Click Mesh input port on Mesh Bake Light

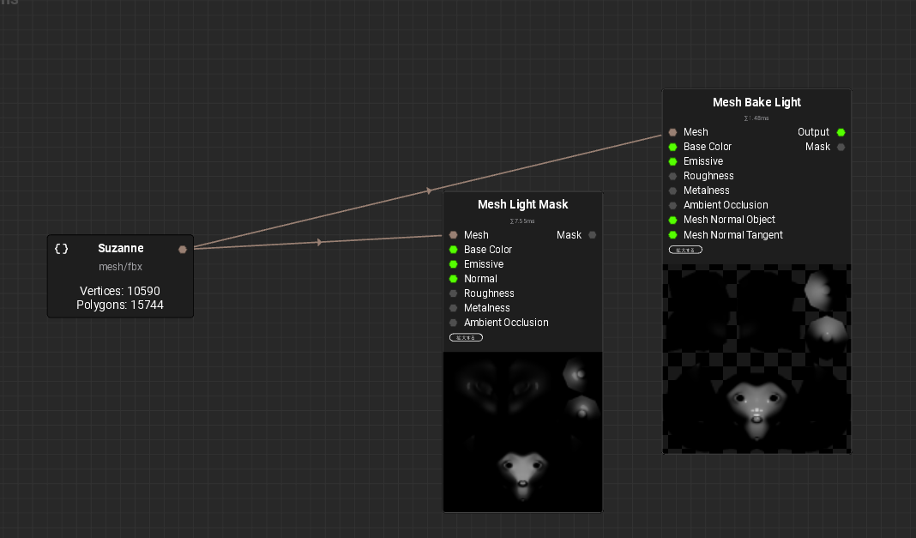[672, 132]
